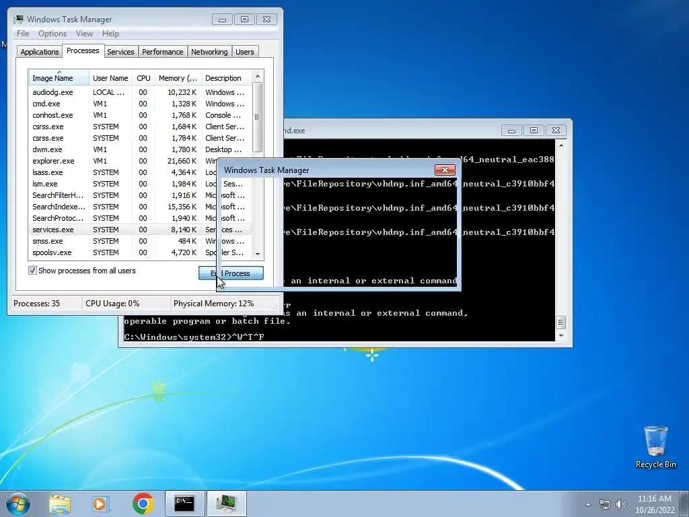Toggle Show processes from all users

tap(32, 271)
